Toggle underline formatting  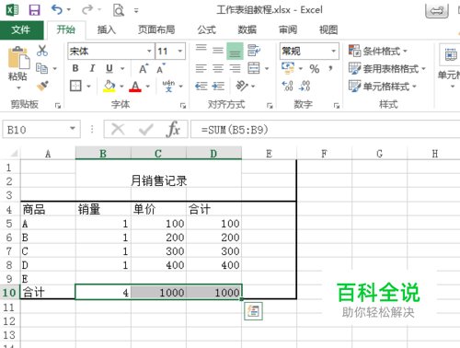click(109, 68)
